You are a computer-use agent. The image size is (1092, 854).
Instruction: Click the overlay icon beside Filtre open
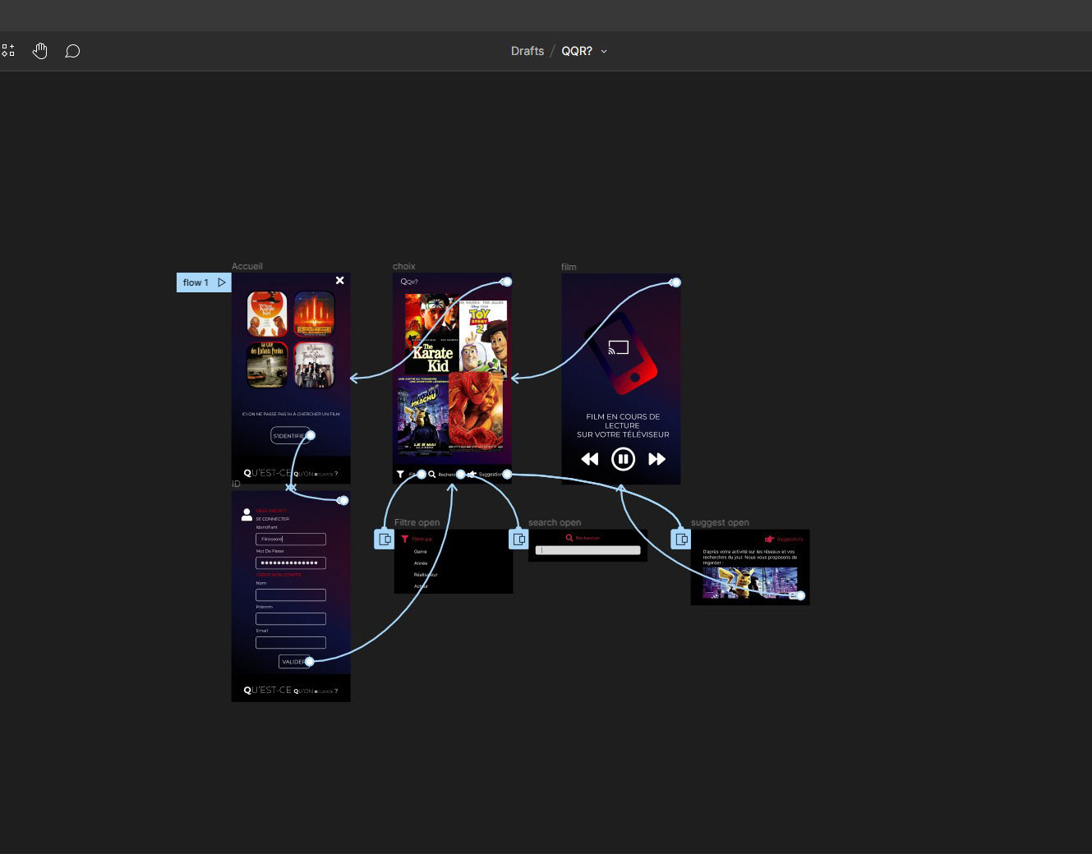click(385, 539)
